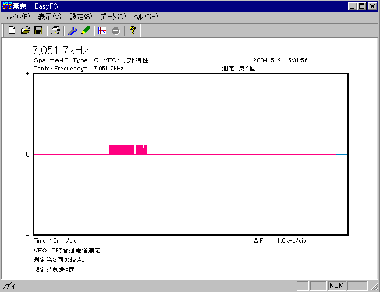Click the + axis label at graph top
Viewport: 380px width, 292px height.
pos(27,74)
